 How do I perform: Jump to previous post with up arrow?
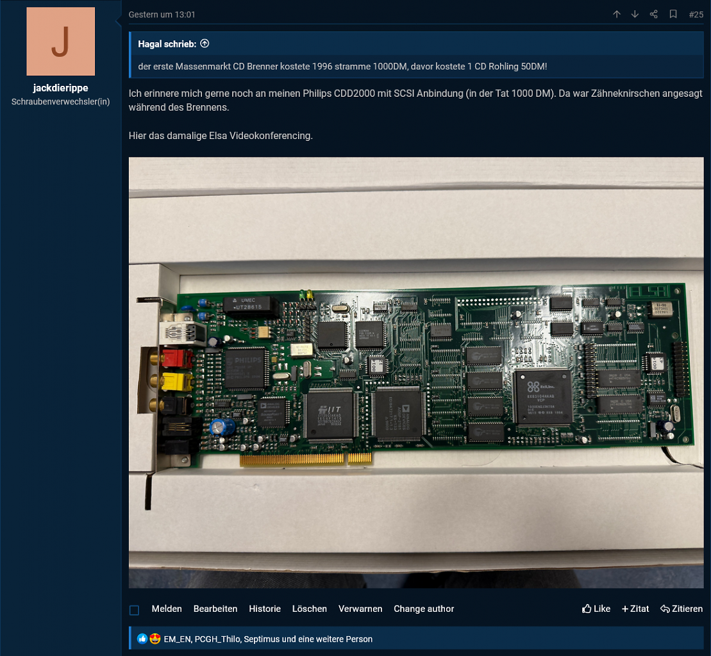[617, 14]
